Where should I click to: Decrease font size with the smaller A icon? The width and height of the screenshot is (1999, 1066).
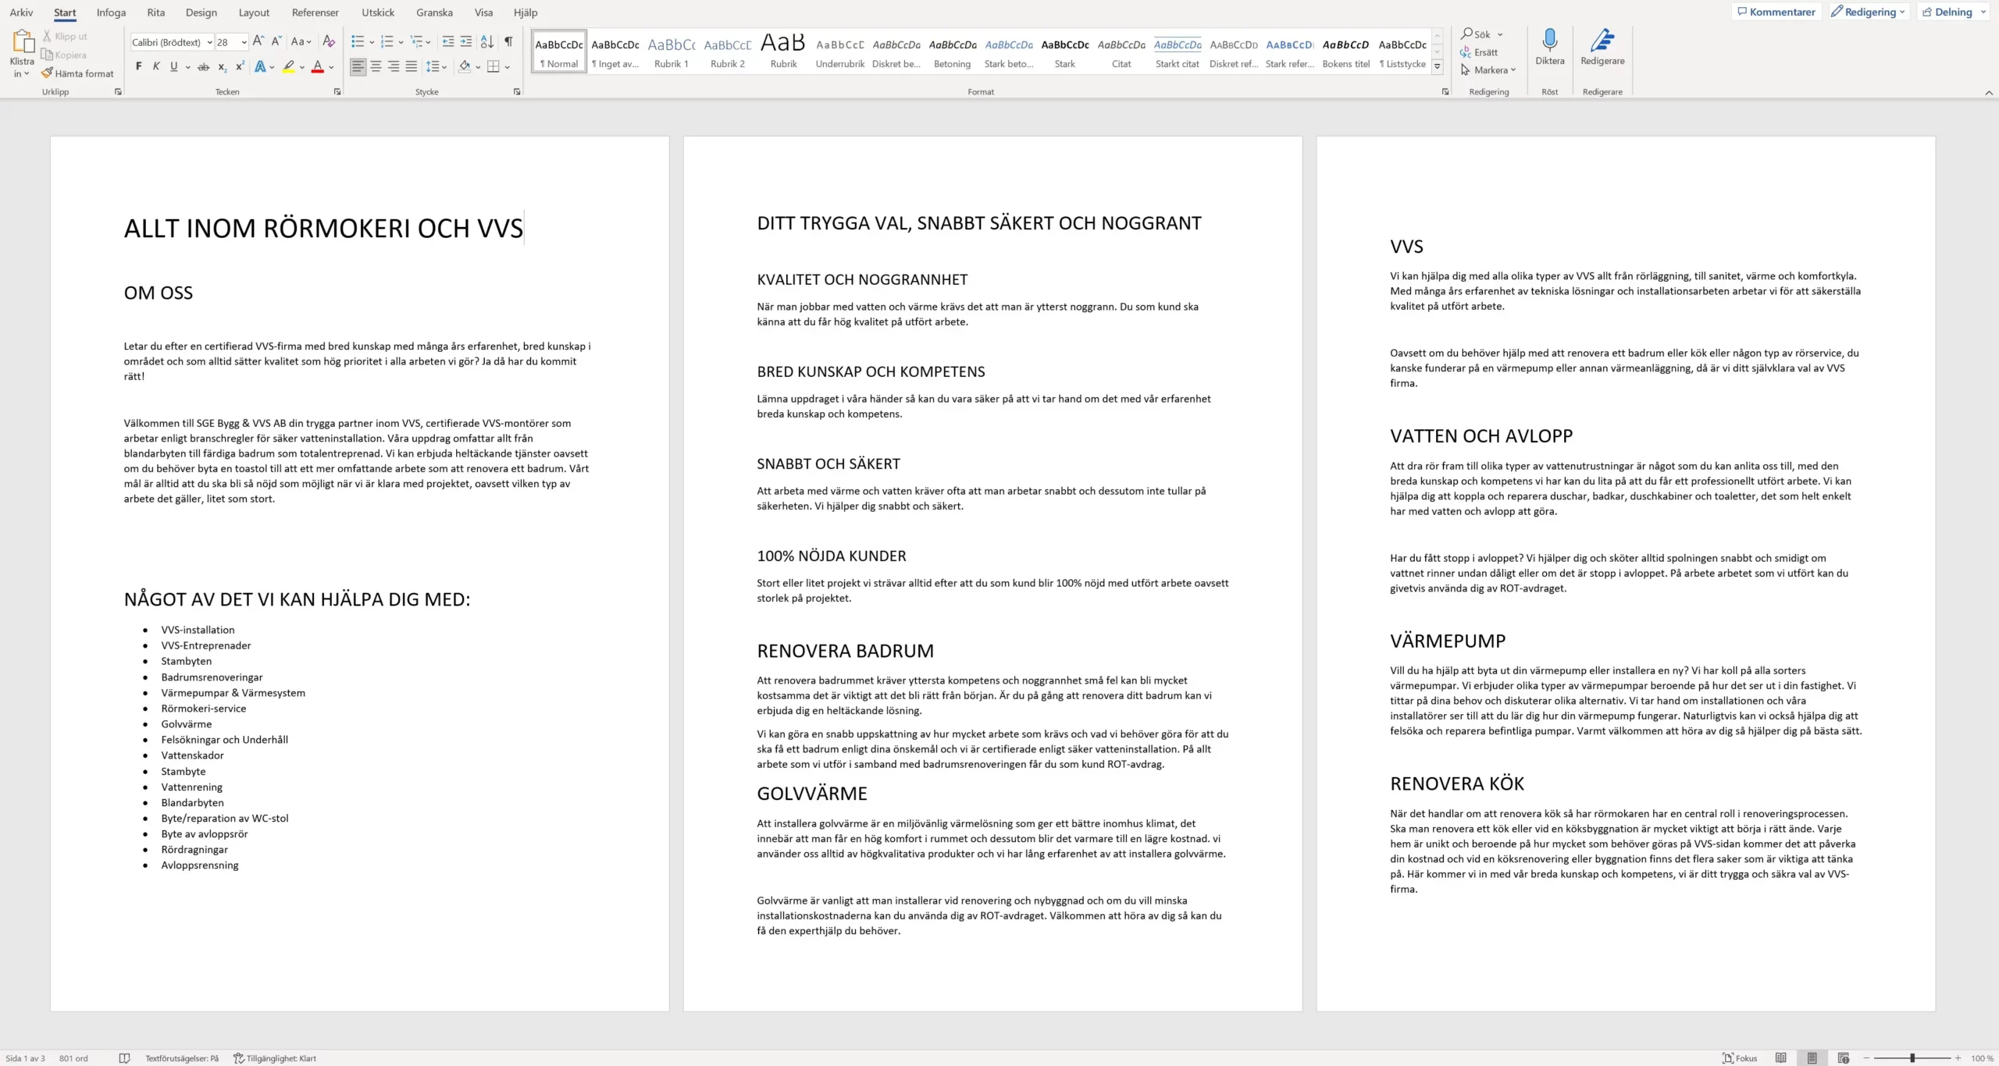click(276, 41)
